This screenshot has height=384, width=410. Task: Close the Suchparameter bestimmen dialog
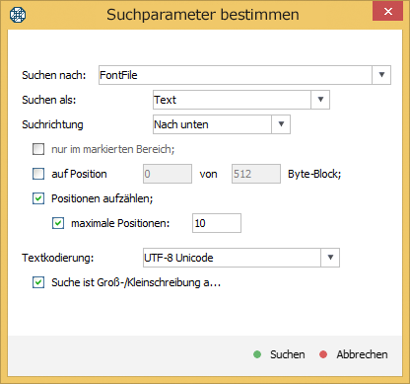point(387,12)
